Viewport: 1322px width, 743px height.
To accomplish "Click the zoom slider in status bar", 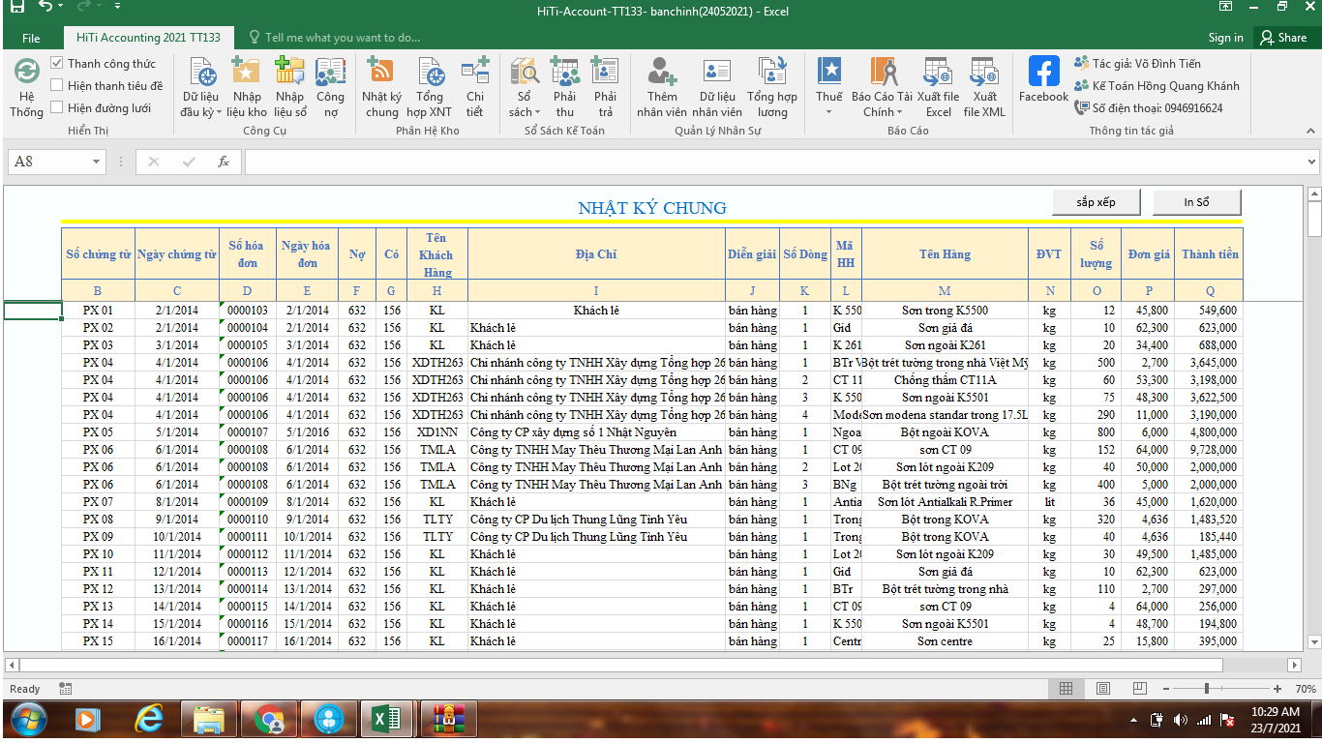I will (1207, 689).
